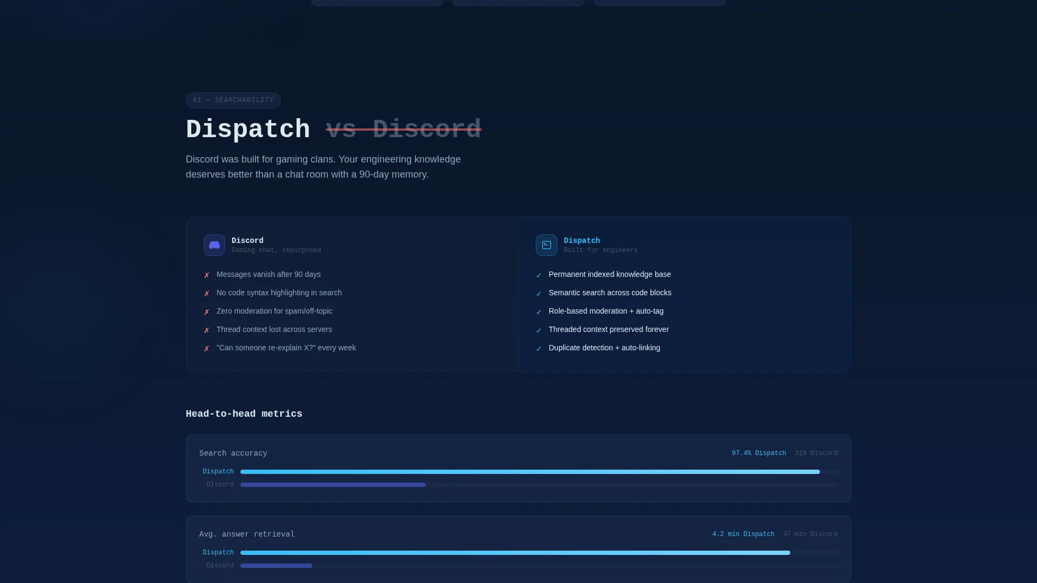Click the '31% Discord' value
1037x583 pixels.
[816, 453]
